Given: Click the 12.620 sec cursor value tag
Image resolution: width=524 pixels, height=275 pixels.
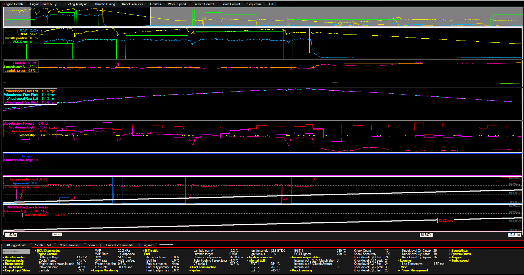Looking at the screenshot, I should coord(445,220).
